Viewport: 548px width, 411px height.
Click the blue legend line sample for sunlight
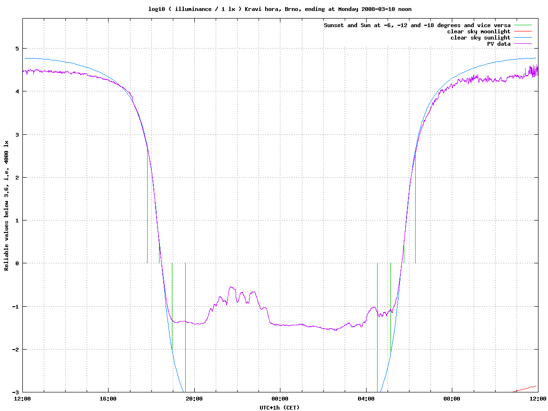tap(523, 38)
